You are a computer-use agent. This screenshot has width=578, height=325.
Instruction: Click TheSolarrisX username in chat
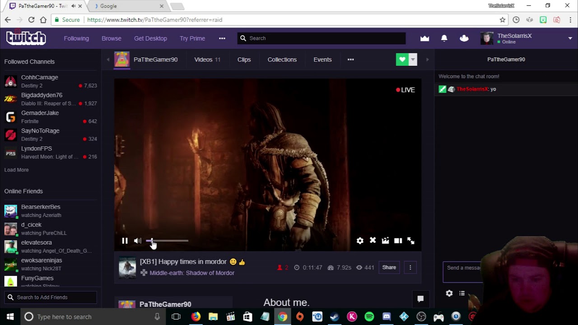(472, 89)
